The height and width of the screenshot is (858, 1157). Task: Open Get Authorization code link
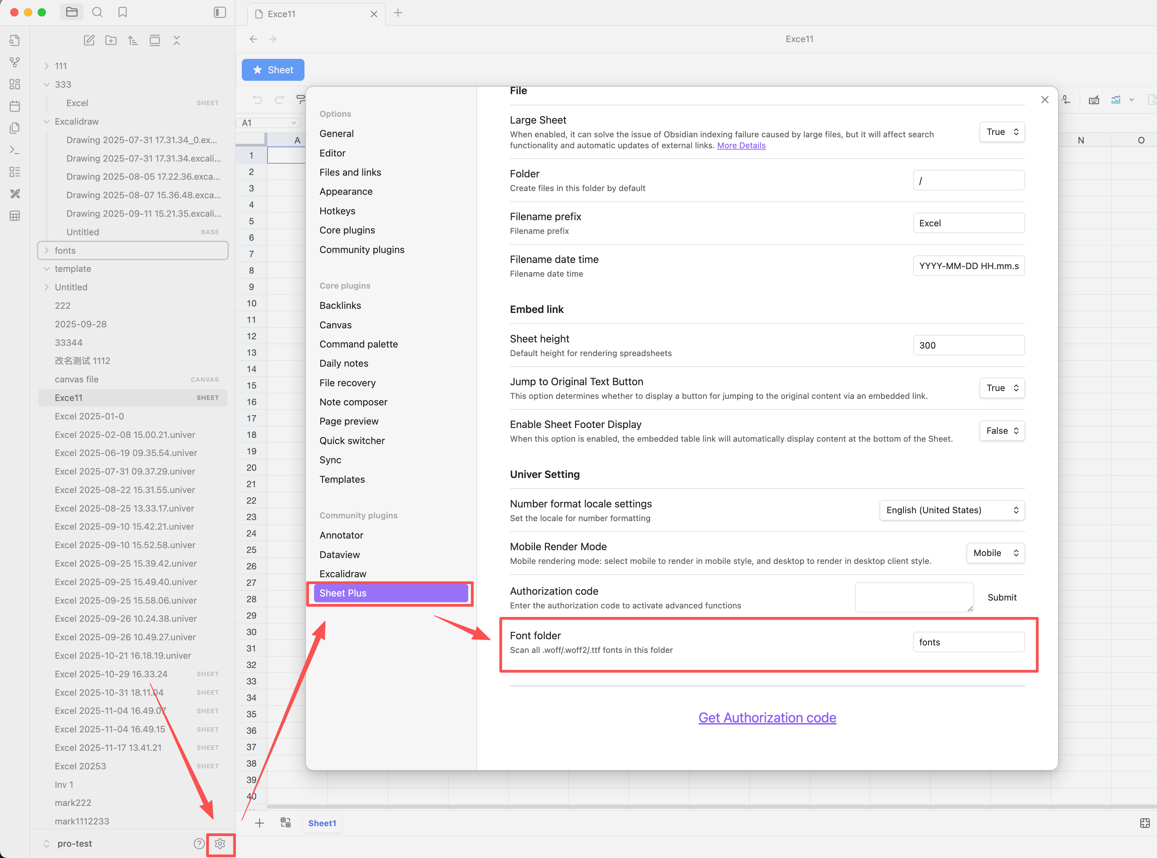click(x=767, y=718)
